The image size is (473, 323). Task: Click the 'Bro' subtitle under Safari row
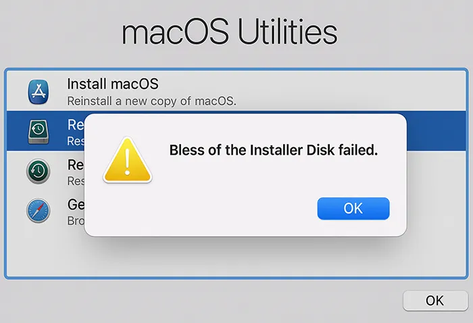[x=75, y=220]
